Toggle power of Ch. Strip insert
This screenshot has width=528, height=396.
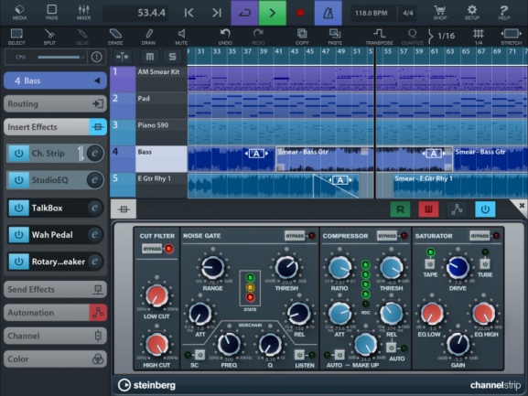[x=18, y=153]
